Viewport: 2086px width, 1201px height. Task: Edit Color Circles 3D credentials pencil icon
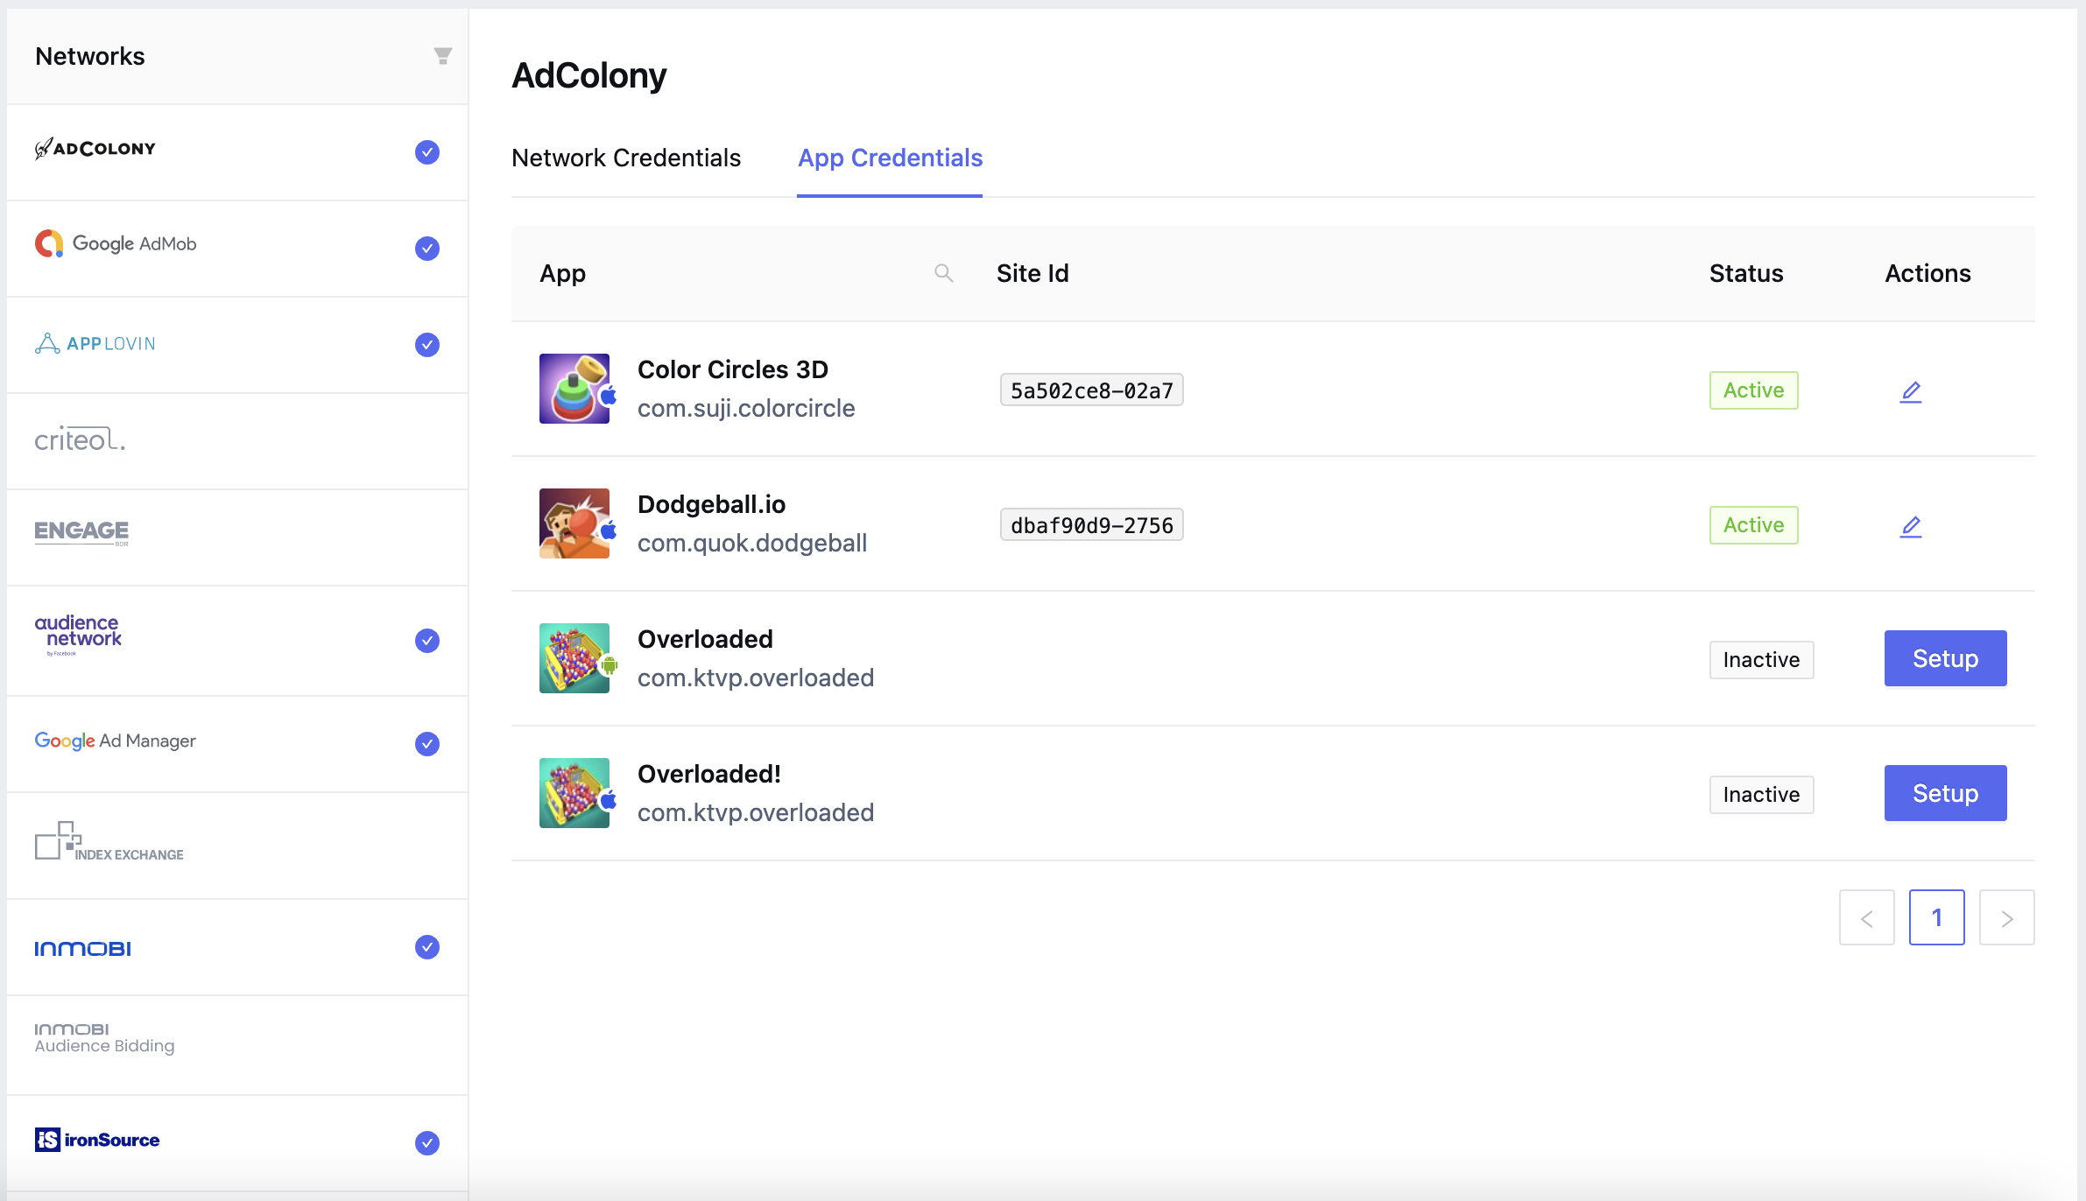[1911, 391]
